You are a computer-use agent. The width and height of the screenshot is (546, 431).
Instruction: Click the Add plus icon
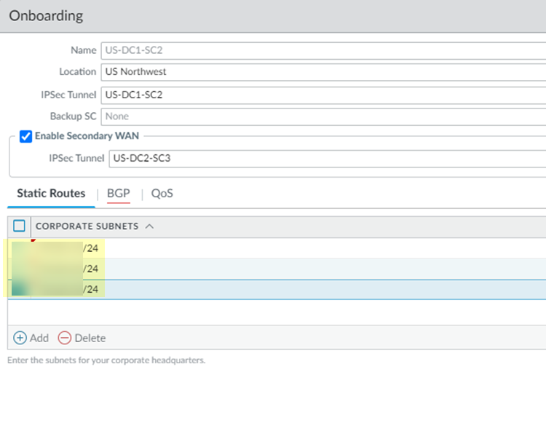click(20, 338)
